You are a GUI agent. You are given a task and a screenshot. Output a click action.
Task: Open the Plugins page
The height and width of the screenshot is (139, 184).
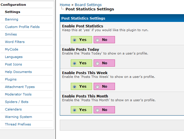pos(11,79)
